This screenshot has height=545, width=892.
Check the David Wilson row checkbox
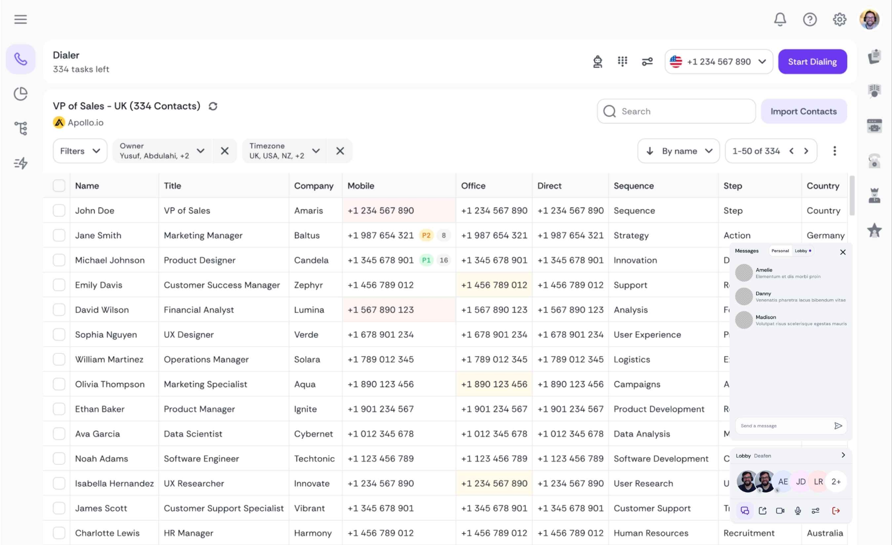59,310
